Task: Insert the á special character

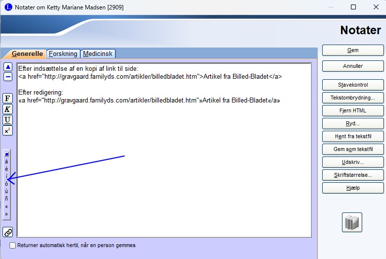Action: coord(6,161)
